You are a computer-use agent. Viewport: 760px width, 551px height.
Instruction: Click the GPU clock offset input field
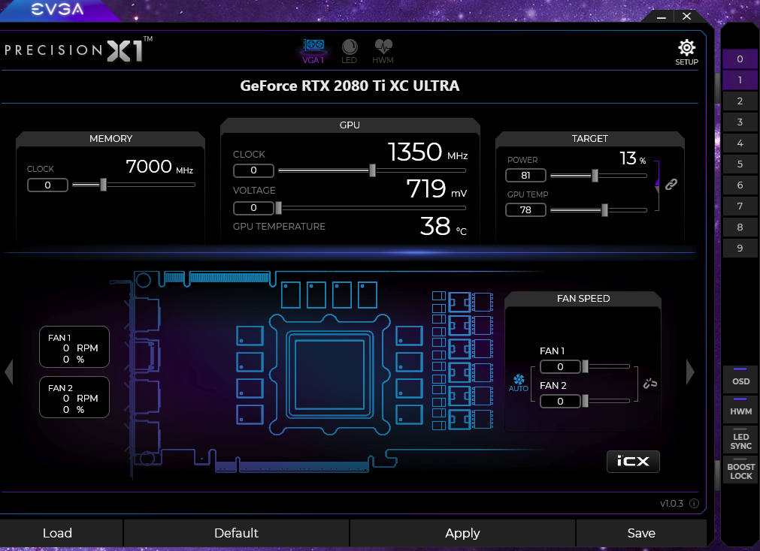coord(253,170)
